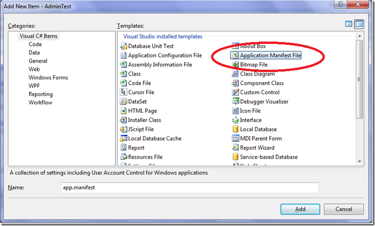This screenshot has width=375, height=226.
Task: Click the MDI Parent Form icon
Action: (x=235, y=138)
